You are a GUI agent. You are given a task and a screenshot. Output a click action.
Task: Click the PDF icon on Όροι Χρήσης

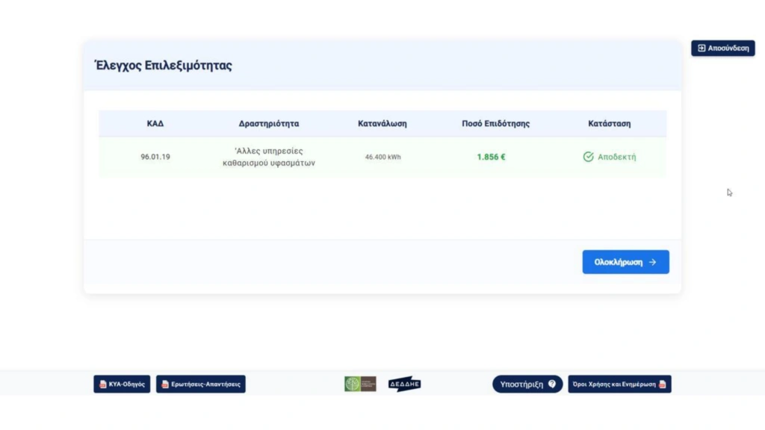(662, 384)
